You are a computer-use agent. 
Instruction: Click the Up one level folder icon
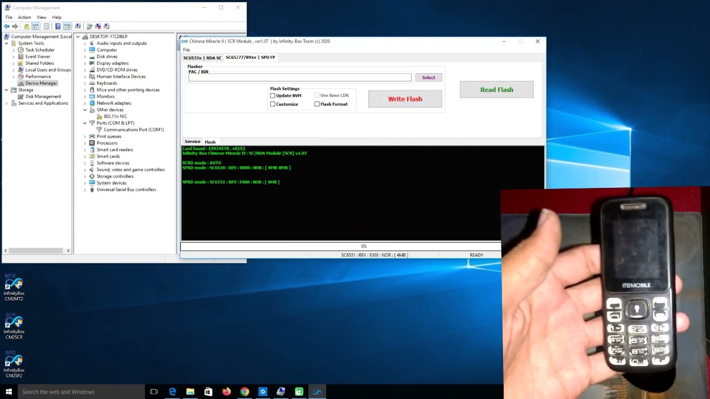[x=27, y=26]
